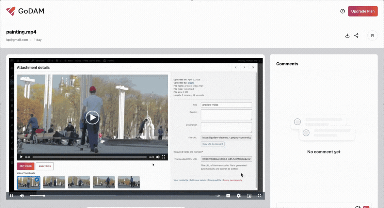Click the Attachment details heading
The width and height of the screenshot is (384, 208).
tap(33, 67)
